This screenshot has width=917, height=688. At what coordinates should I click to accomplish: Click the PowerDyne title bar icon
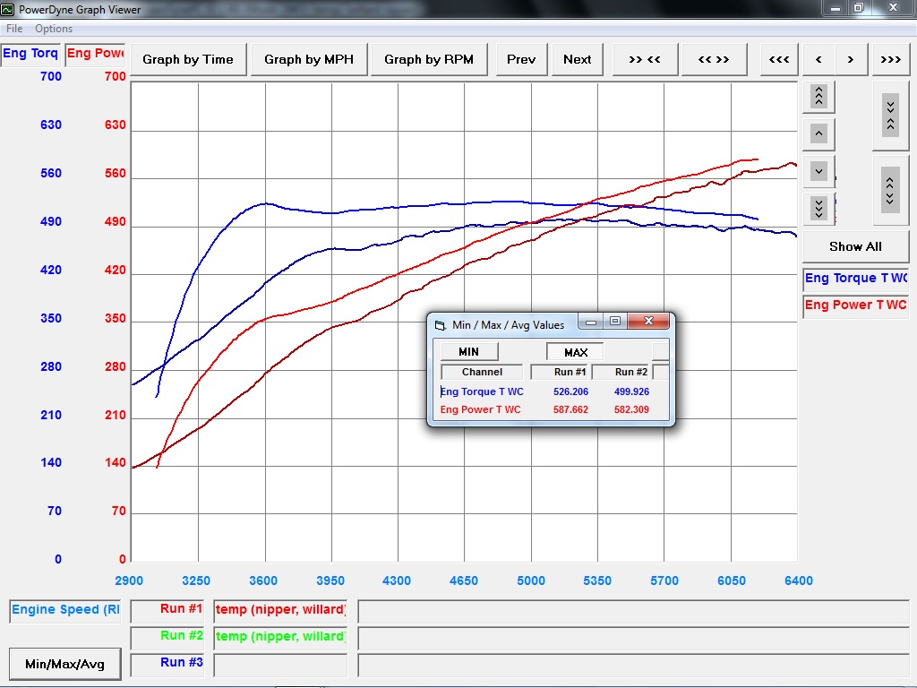click(x=9, y=9)
